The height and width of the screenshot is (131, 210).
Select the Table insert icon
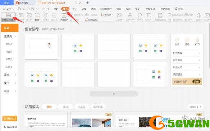tap(21, 15)
